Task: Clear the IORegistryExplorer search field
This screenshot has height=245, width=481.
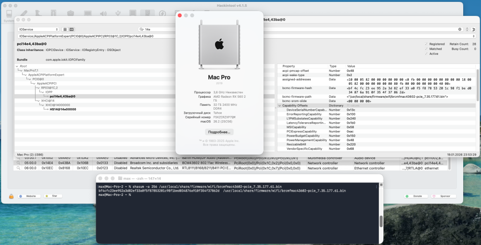Action: (x=459, y=29)
